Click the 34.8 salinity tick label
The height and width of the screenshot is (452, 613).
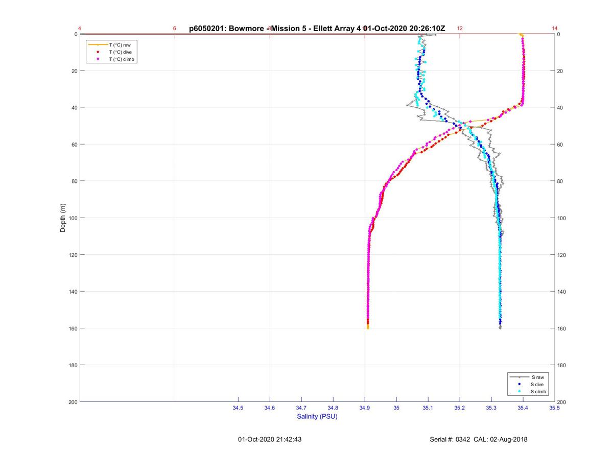[x=333, y=408]
